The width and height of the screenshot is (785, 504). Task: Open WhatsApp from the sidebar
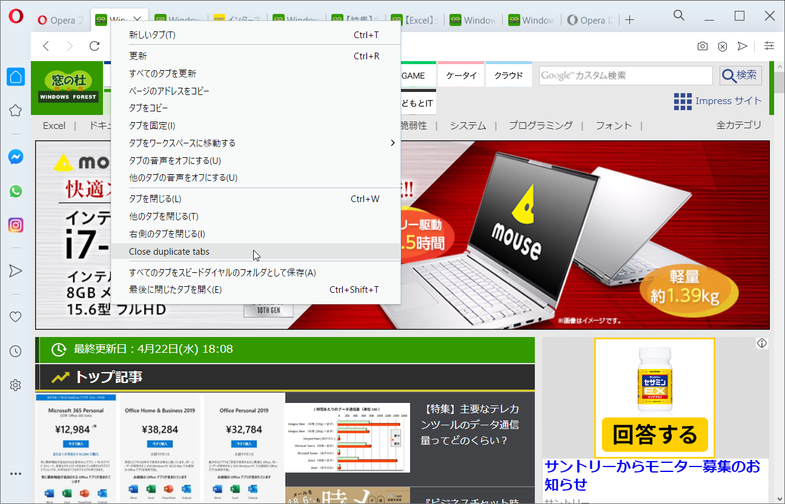[x=15, y=191]
